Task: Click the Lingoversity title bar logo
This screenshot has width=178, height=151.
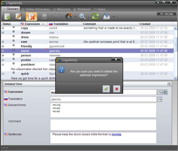Action: point(3,3)
